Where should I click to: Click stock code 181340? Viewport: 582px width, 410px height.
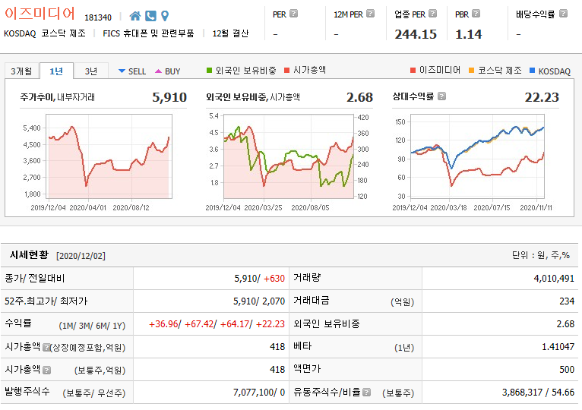coord(98,17)
